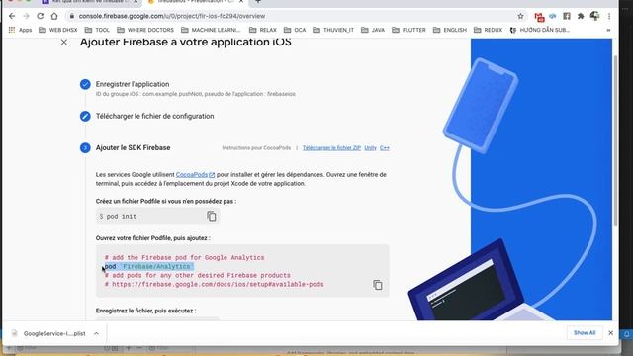The height and width of the screenshot is (356, 633).
Task: Copy the Podfile code snippet
Action: pyautogui.click(x=378, y=285)
